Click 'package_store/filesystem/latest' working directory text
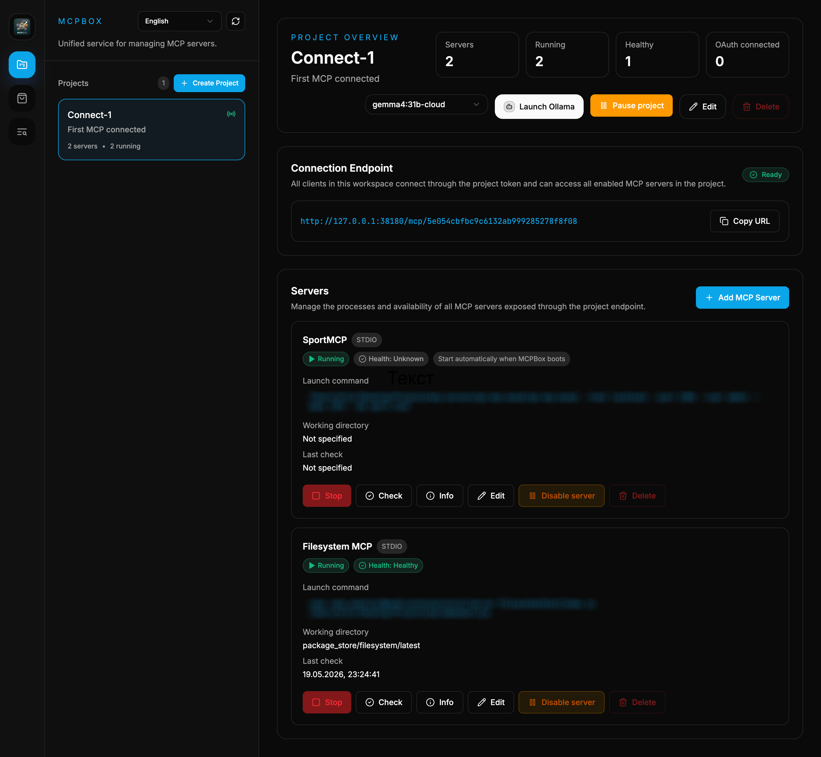821x757 pixels. coord(361,645)
